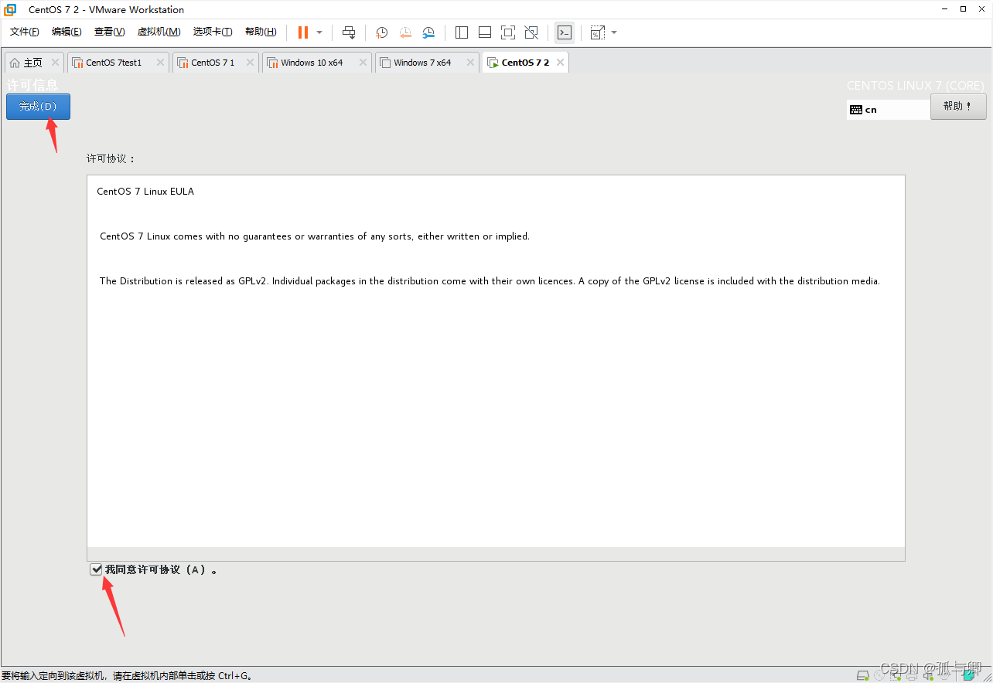
Task: Open the stretch guest dropdown arrow
Action: click(614, 32)
